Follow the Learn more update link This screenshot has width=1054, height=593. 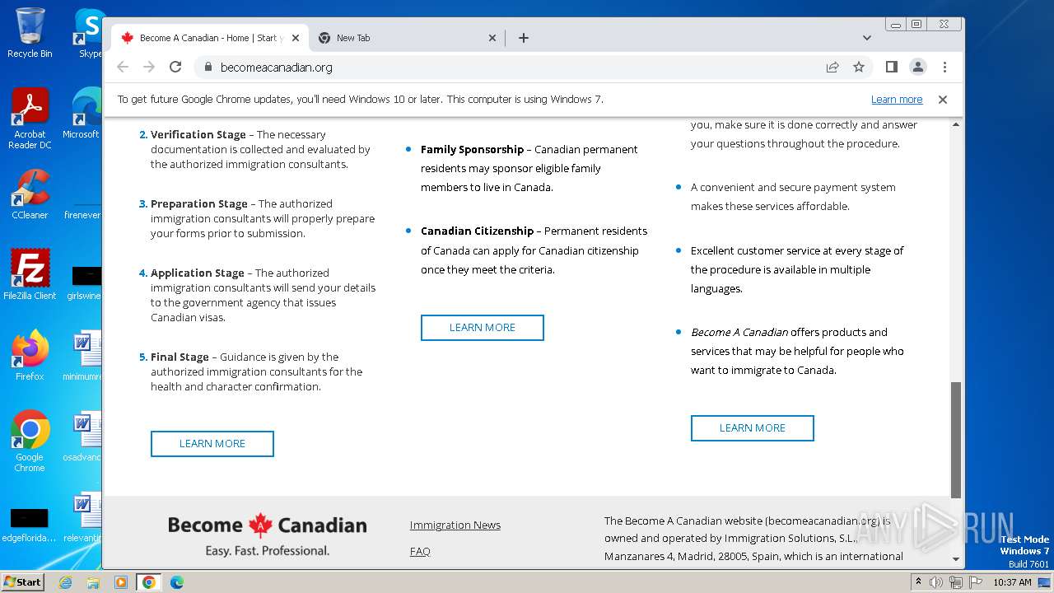coord(897,100)
